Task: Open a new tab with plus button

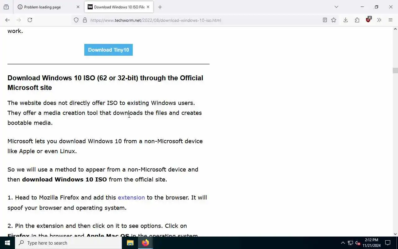Action: coord(160,7)
